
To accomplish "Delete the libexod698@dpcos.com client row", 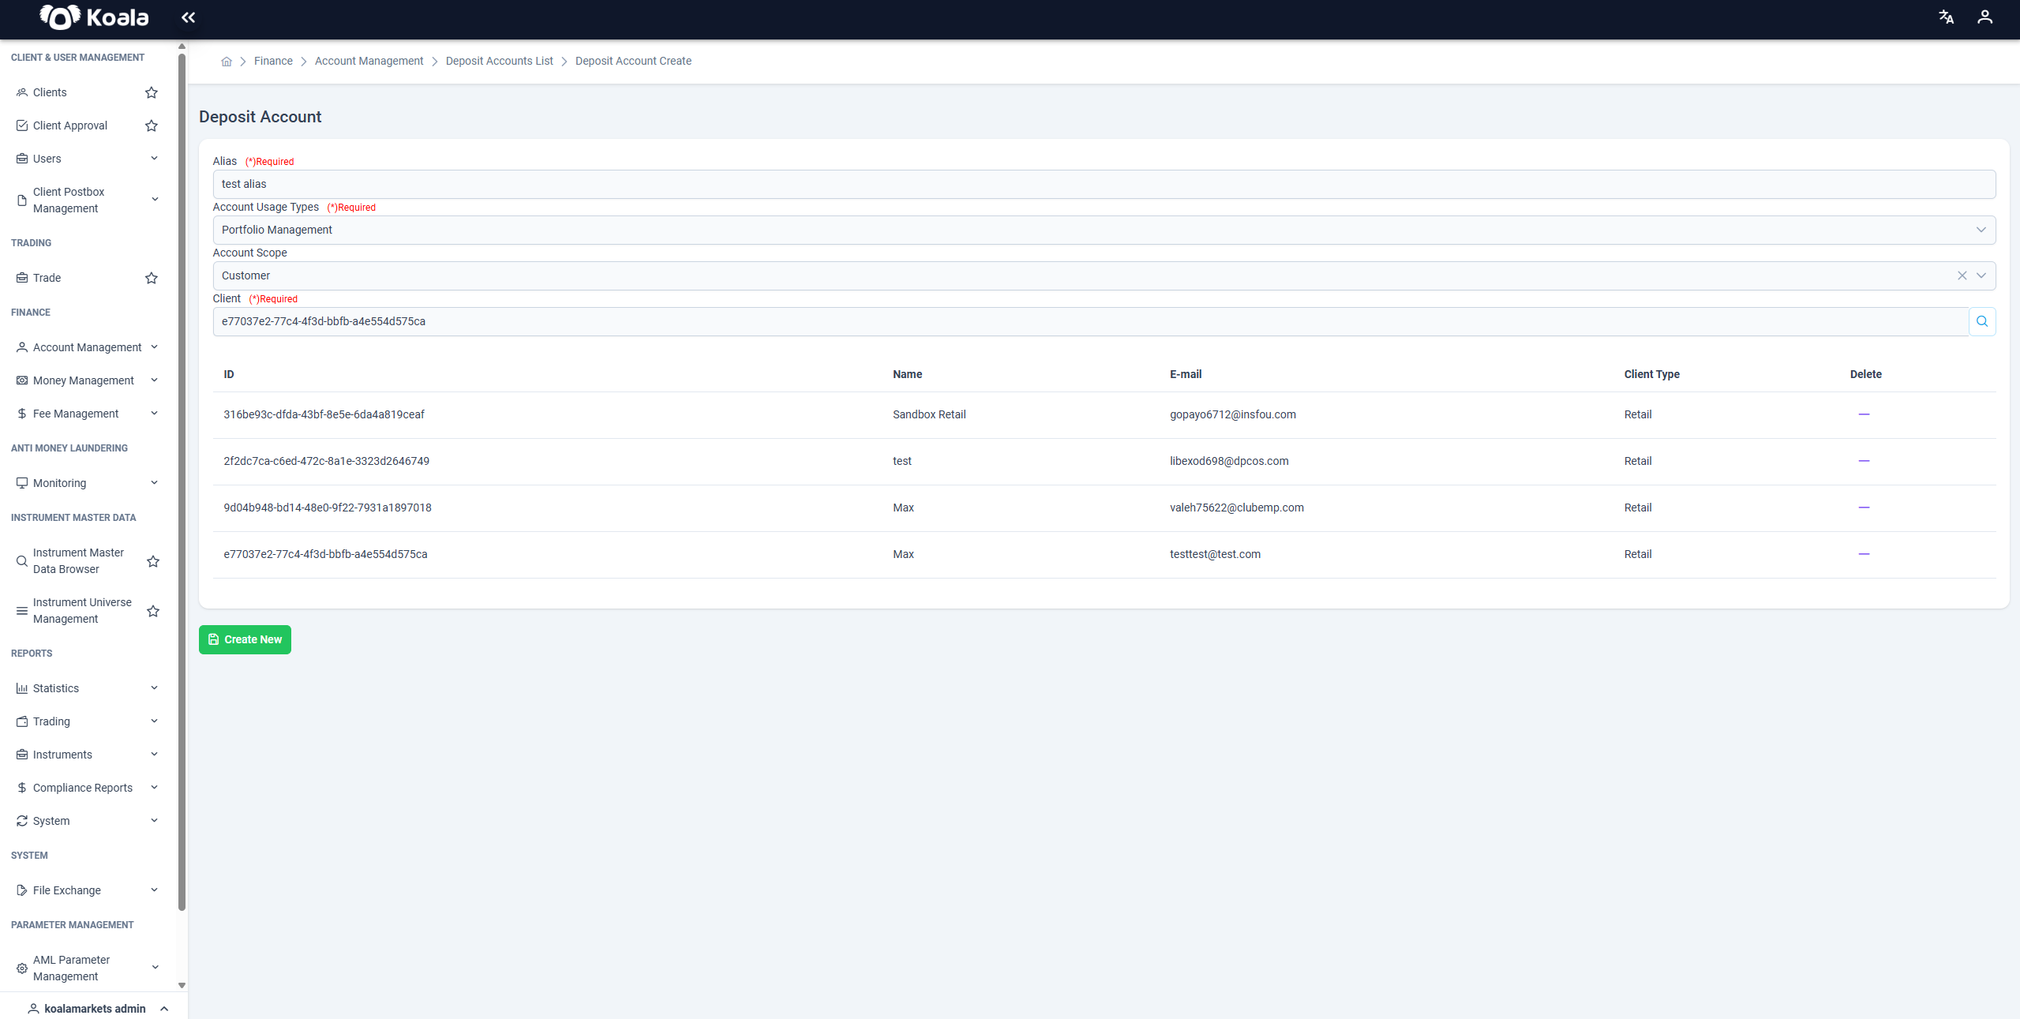I will coord(1864,461).
